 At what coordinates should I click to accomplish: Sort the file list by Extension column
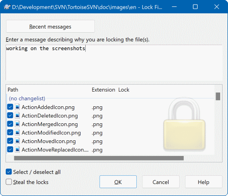[104, 90]
